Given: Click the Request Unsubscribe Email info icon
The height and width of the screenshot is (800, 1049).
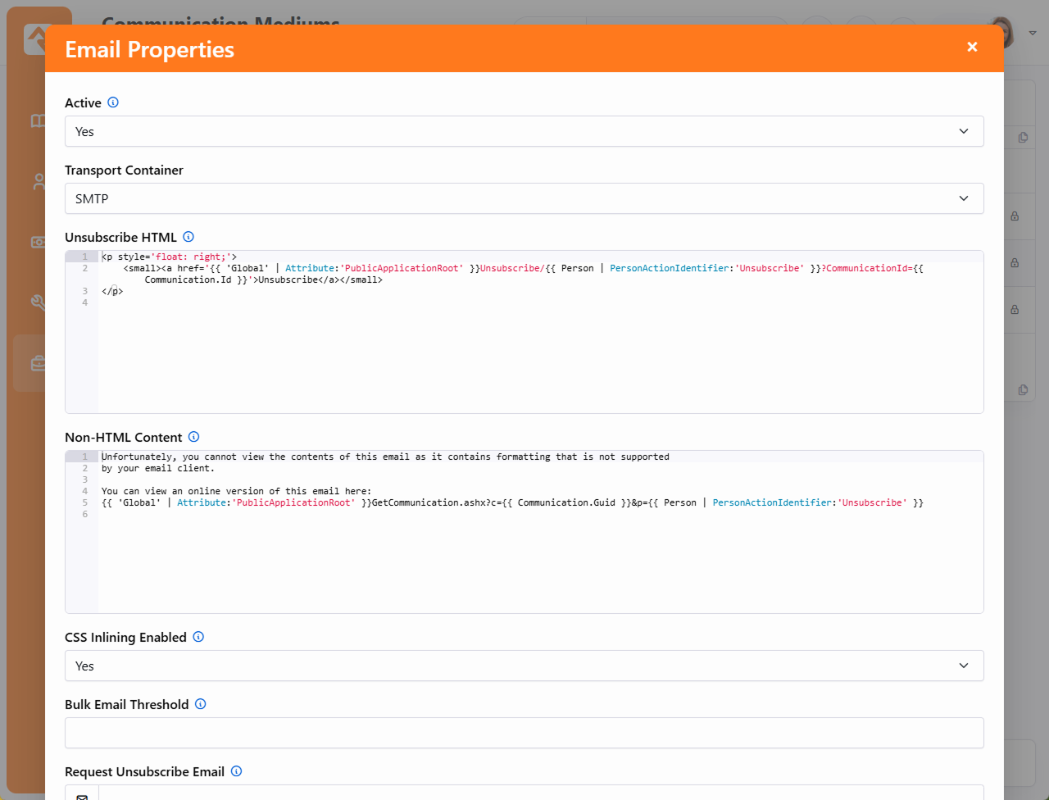Looking at the screenshot, I should pyautogui.click(x=236, y=771).
